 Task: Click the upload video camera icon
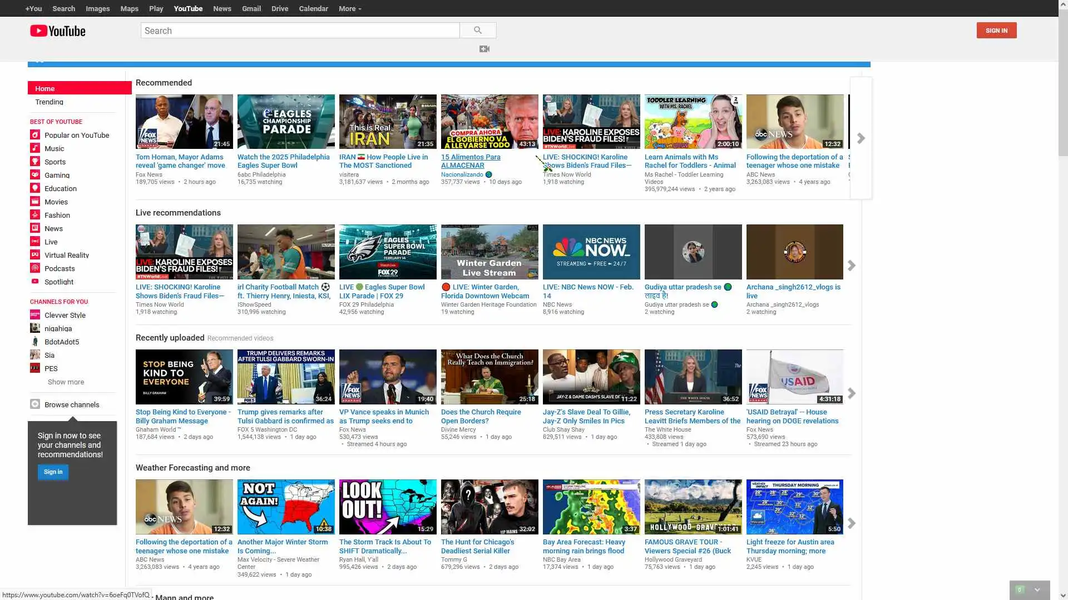pos(484,49)
